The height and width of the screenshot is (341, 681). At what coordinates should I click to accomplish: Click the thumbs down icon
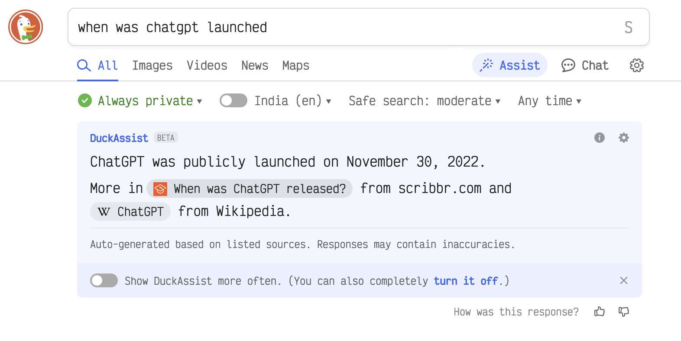coord(624,312)
